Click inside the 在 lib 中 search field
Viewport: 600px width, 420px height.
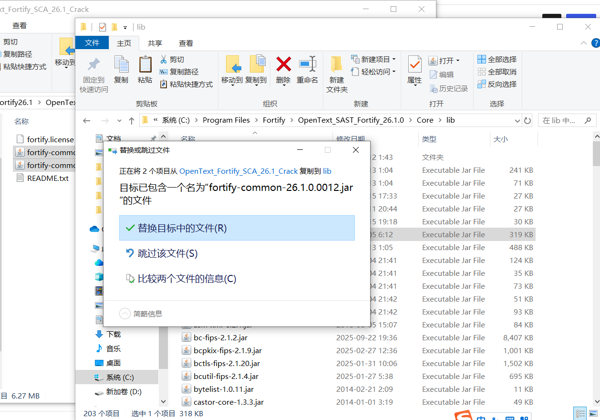click(x=561, y=121)
